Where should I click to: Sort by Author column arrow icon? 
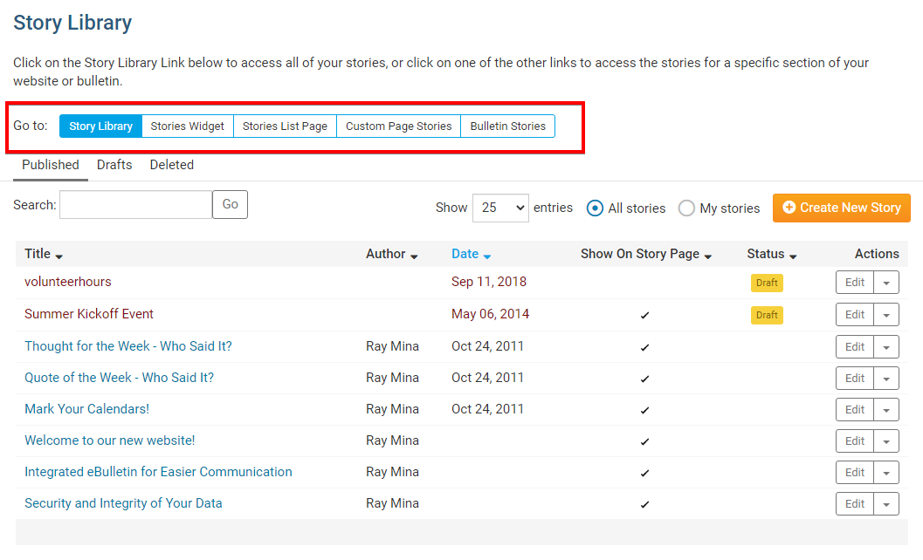coord(414,256)
